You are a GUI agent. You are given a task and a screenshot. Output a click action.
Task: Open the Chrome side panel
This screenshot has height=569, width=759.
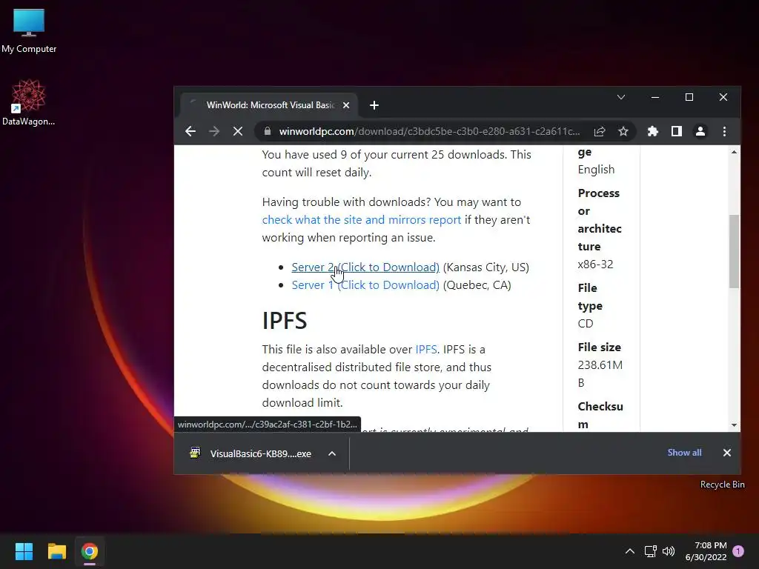[x=676, y=131]
